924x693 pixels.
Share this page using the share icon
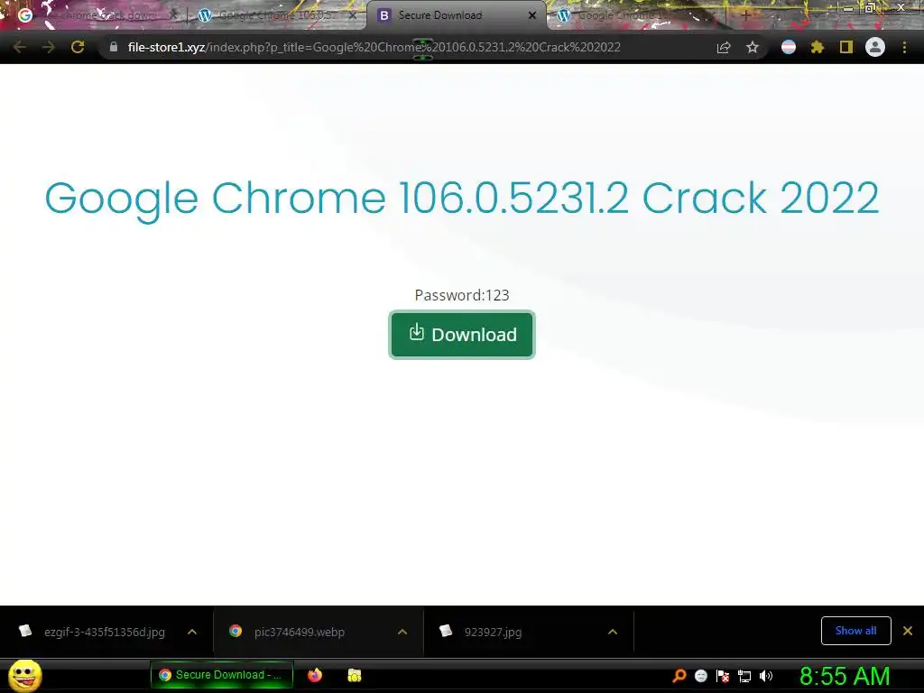tap(724, 47)
